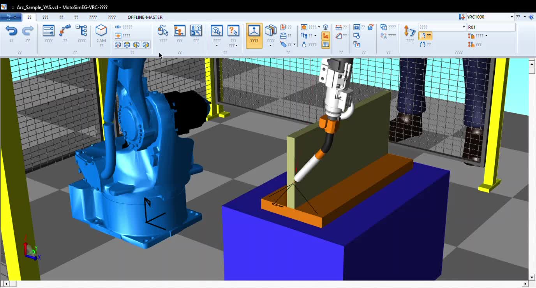Screen dimensions: 536x288
Task: Open the YRC1000 controller dropdown
Action: pyautogui.click(x=487, y=17)
